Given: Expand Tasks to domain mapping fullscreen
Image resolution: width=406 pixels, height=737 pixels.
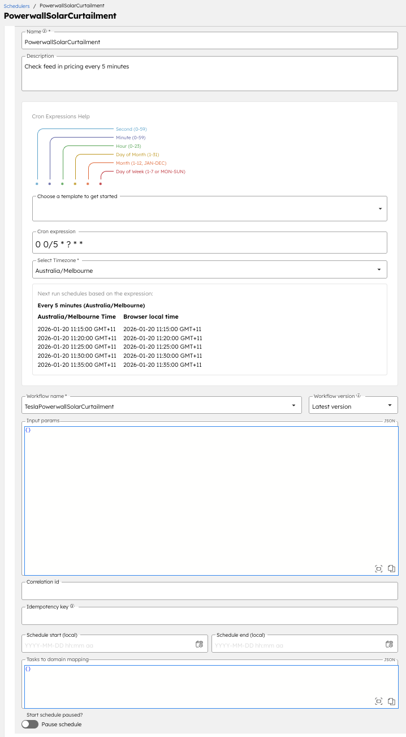Looking at the screenshot, I should tap(379, 701).
